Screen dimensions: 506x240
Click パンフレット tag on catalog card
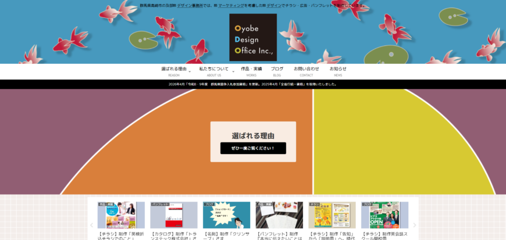[161, 204]
